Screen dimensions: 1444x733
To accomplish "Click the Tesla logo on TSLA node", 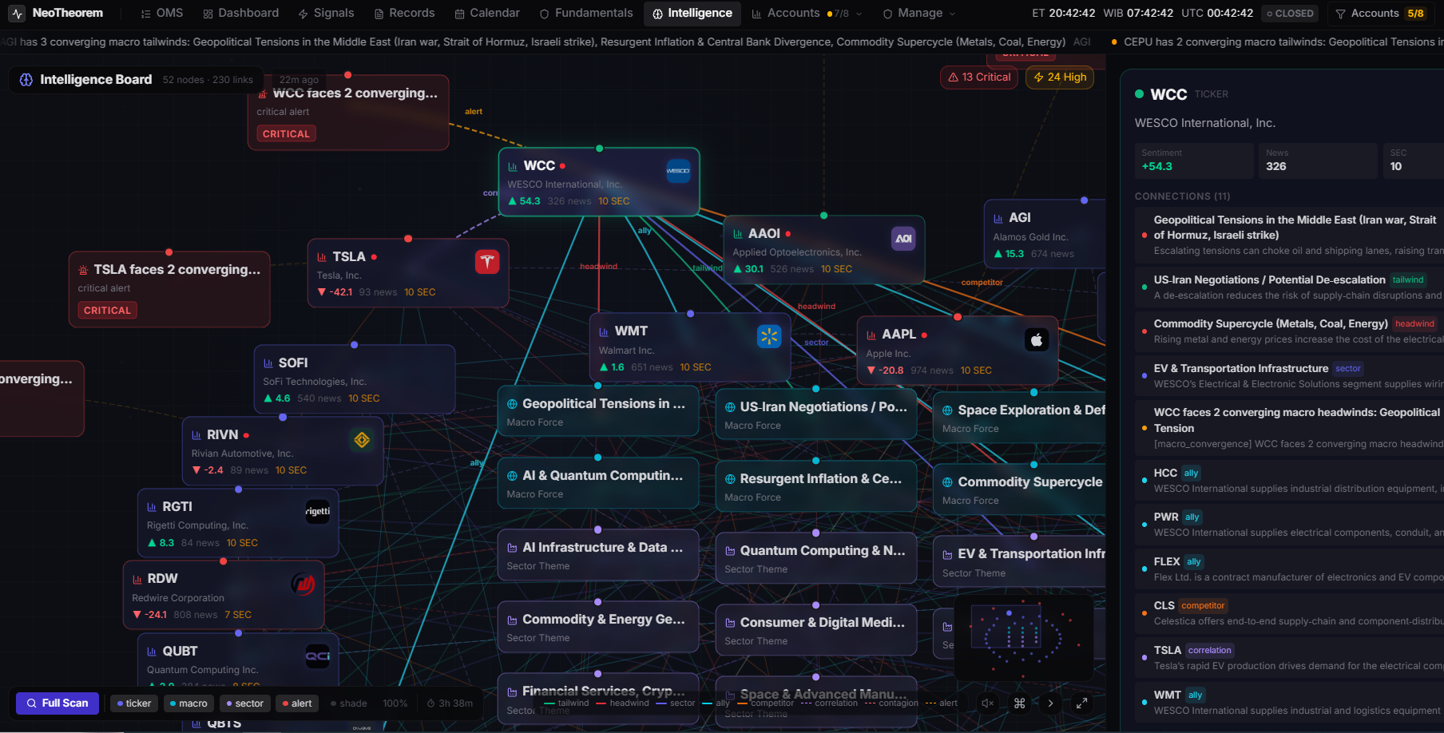I will (487, 262).
